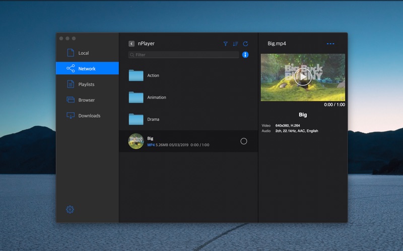Select the Big file's circle checkbox
Screen dimensions: 403x251
coord(244,141)
